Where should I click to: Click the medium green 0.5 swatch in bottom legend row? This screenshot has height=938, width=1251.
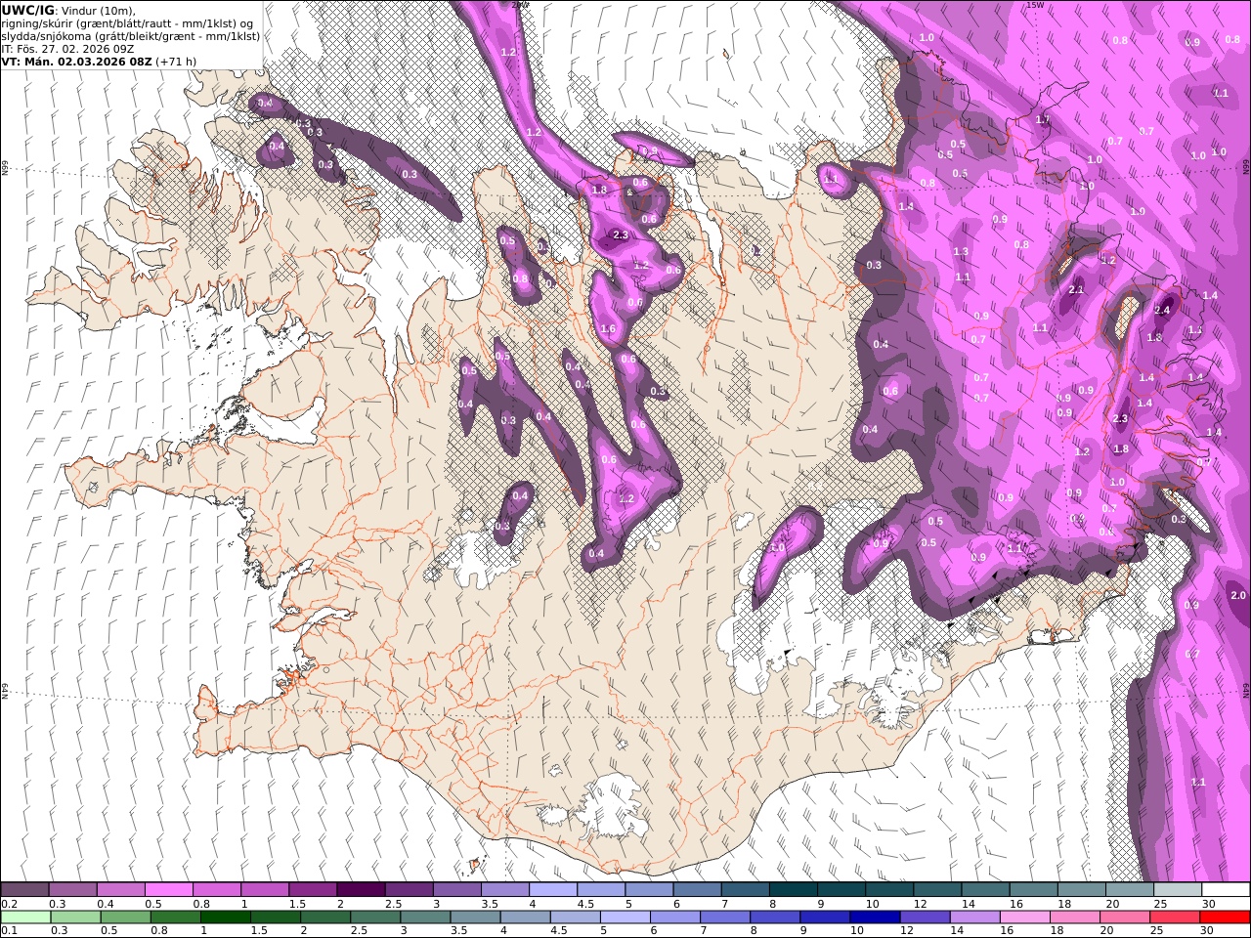click(x=125, y=917)
